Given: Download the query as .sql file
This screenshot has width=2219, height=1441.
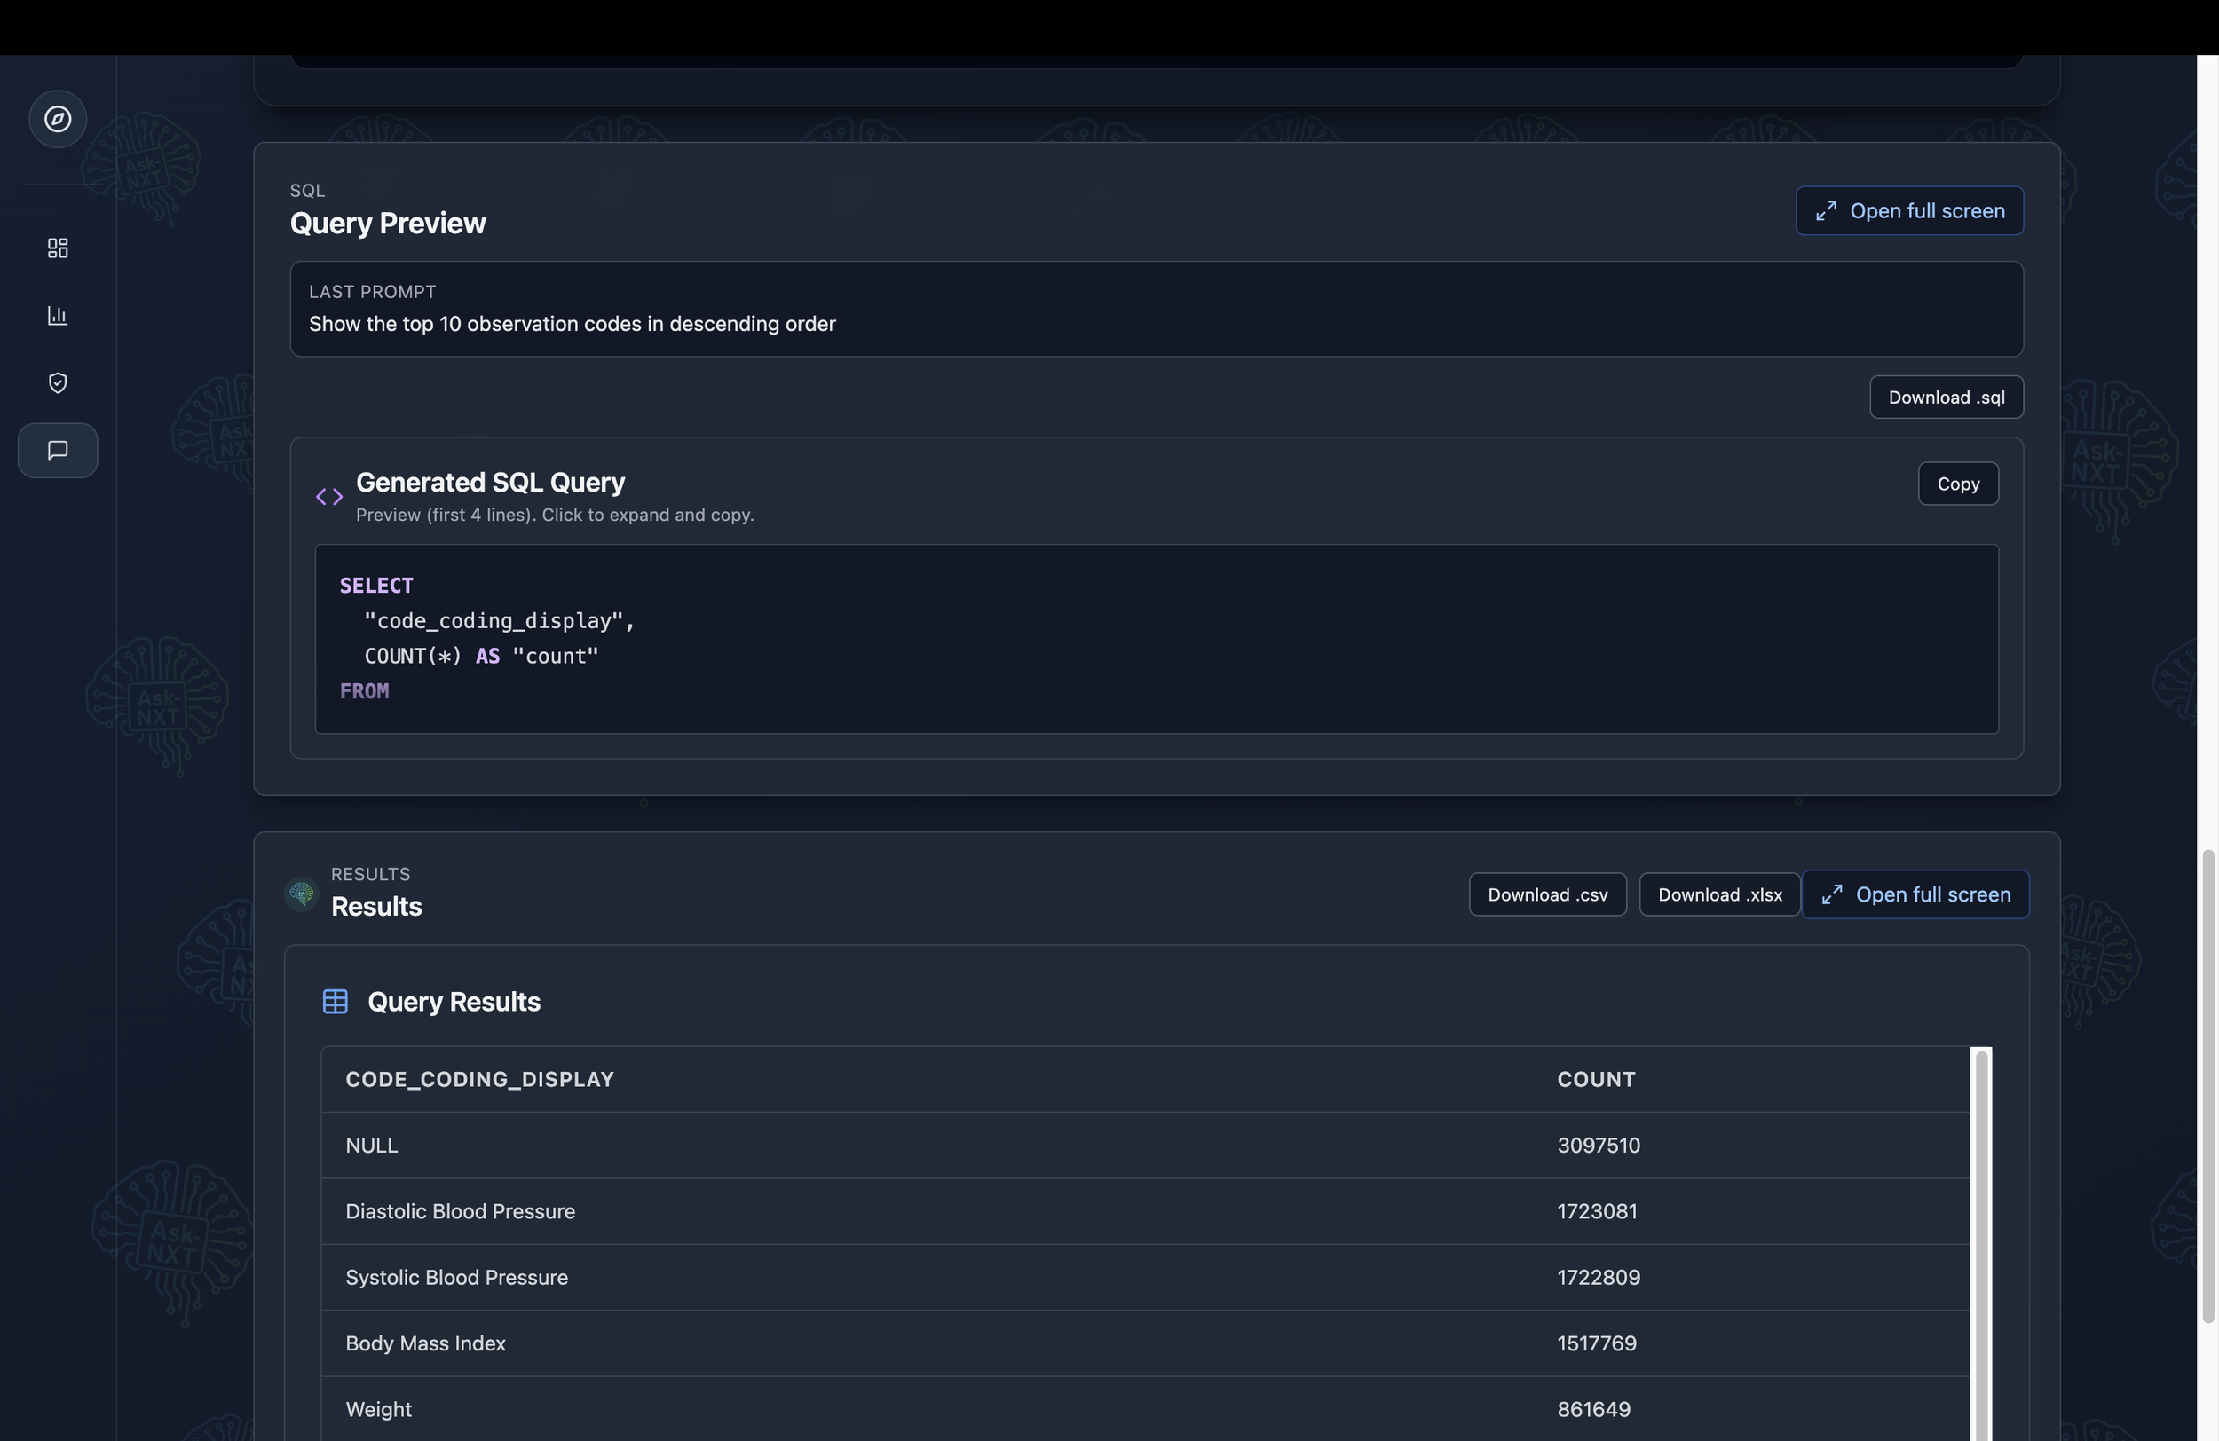Looking at the screenshot, I should (x=1946, y=398).
